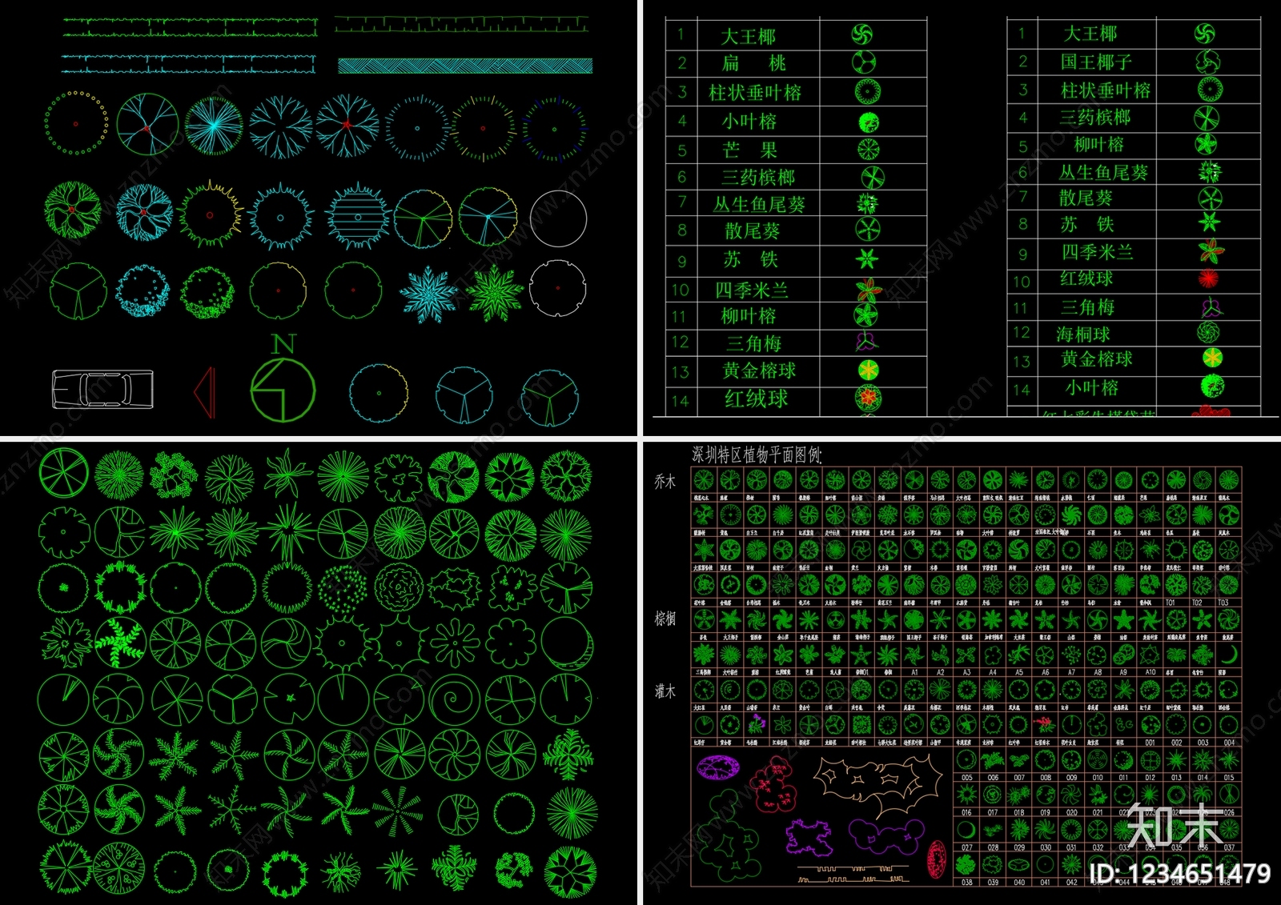The image size is (1281, 905).
Task: Click the red triangle arrow symbol
Action: tap(205, 392)
